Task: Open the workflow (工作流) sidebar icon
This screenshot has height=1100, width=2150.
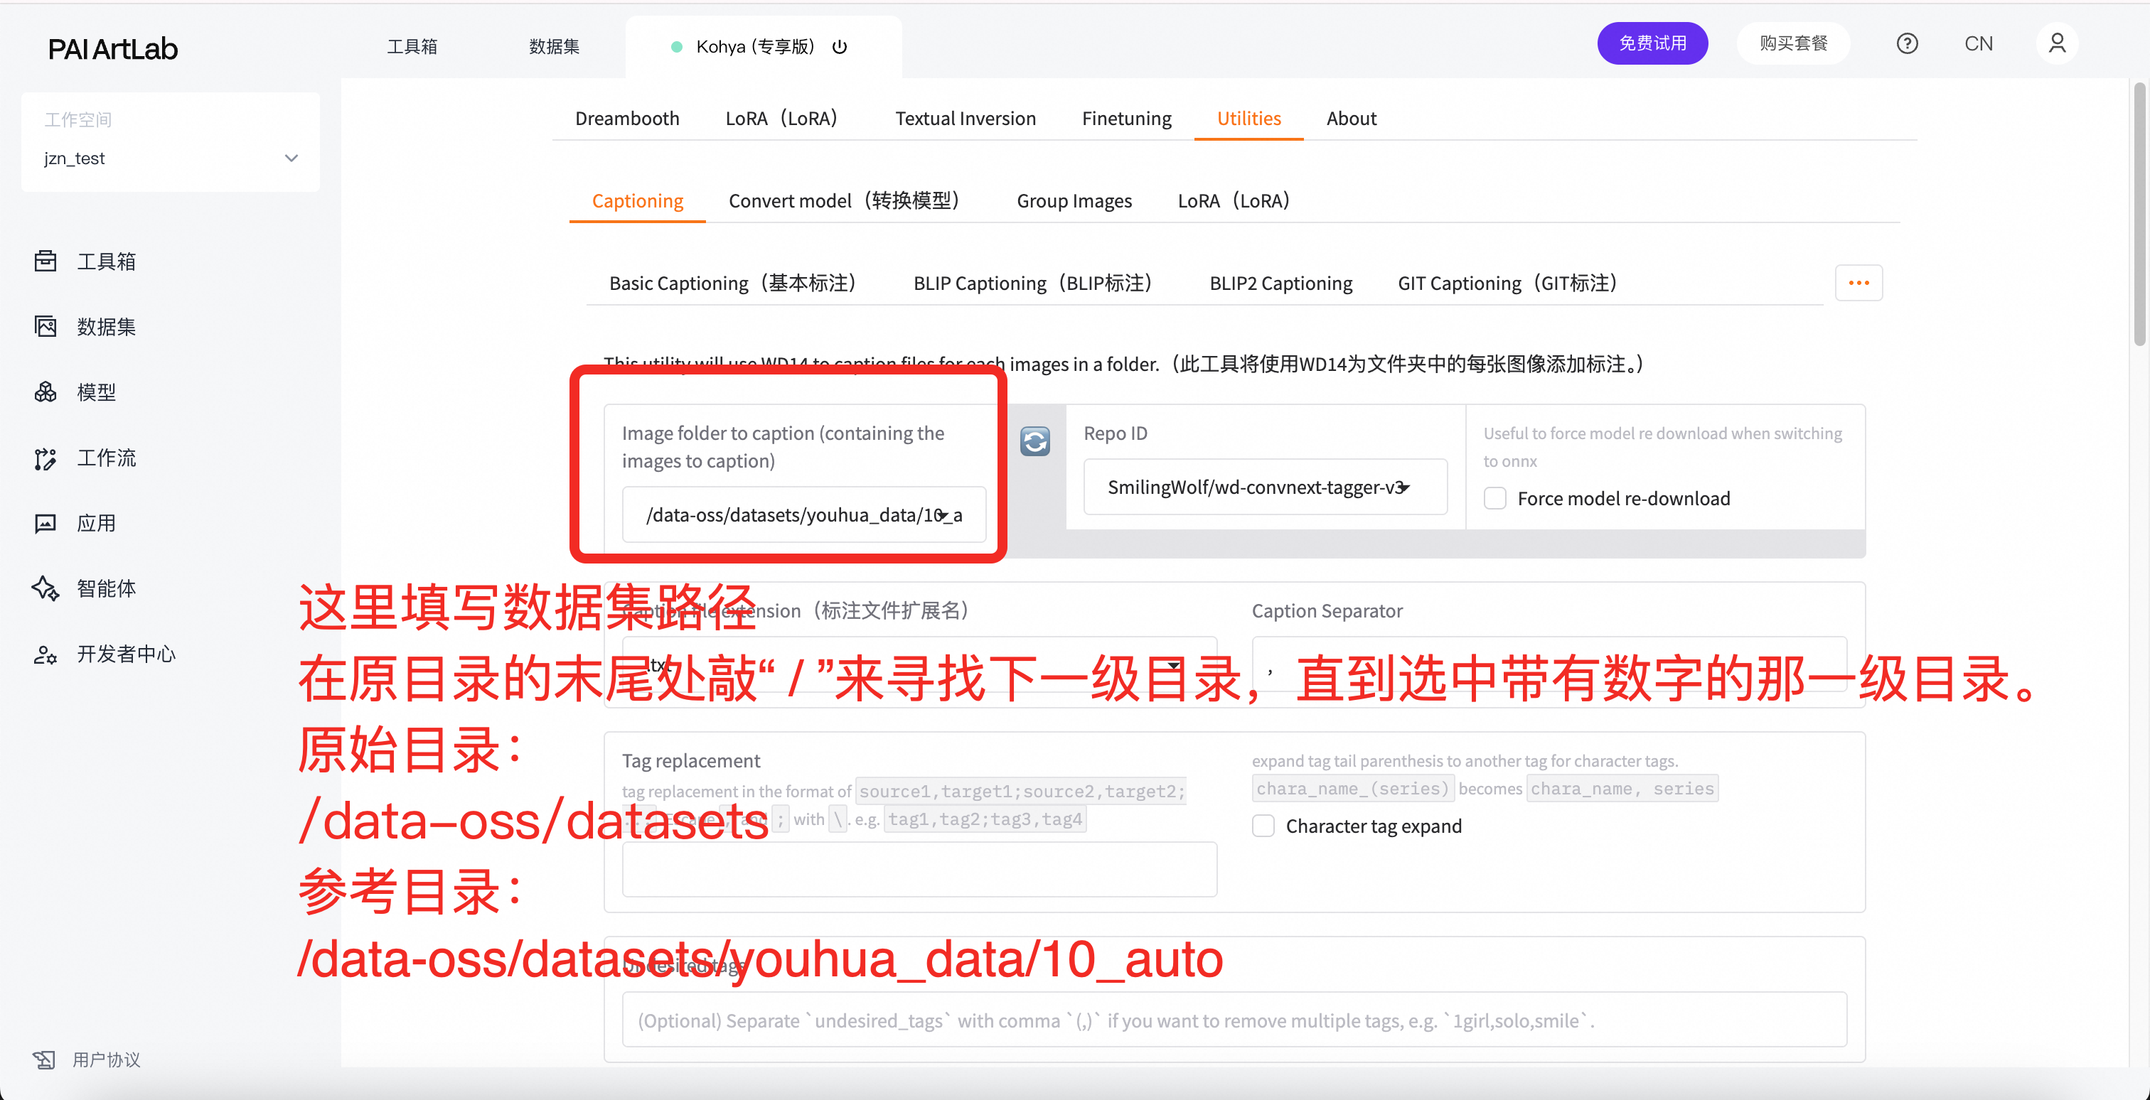Action: click(x=45, y=458)
